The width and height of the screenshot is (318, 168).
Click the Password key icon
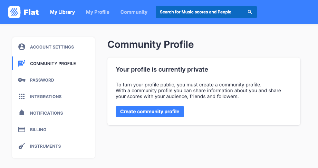22,80
